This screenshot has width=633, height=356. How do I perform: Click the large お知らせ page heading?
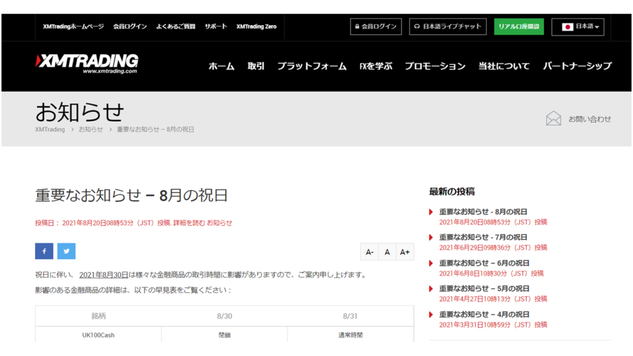tap(80, 112)
